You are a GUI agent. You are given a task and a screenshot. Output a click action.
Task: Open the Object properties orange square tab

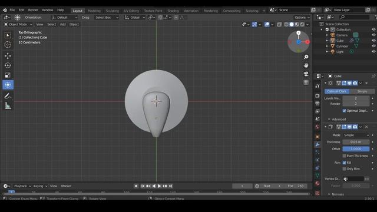[318, 136]
